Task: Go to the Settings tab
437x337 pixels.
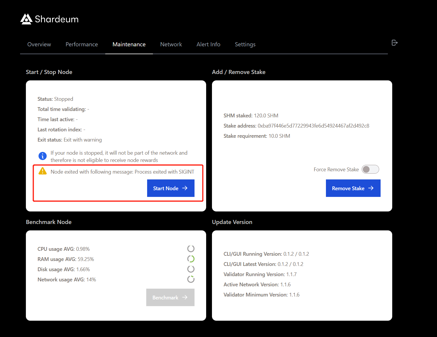Action: click(x=245, y=44)
